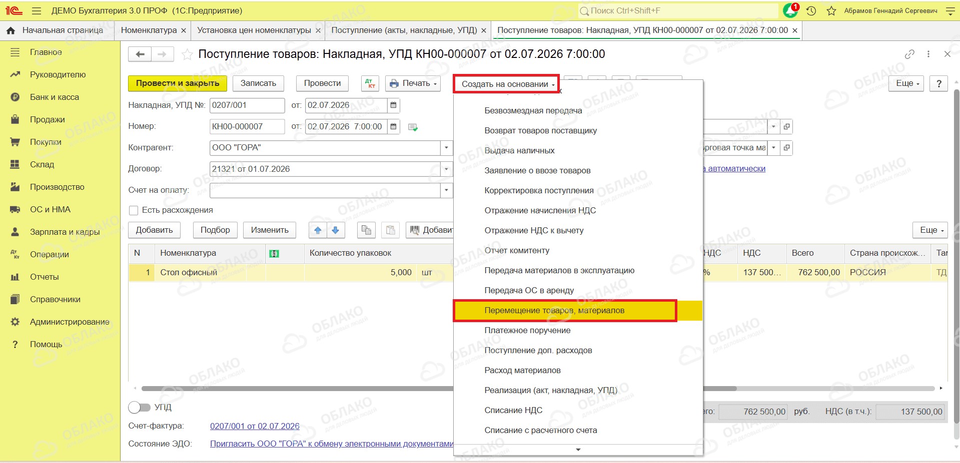Image resolution: width=960 pixels, height=463 pixels.
Task: Move row down with the blue arrow
Action: 335,230
